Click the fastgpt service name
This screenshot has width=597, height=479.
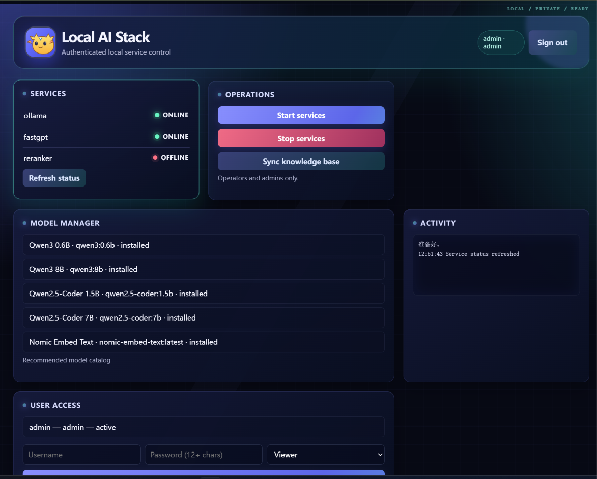36,137
